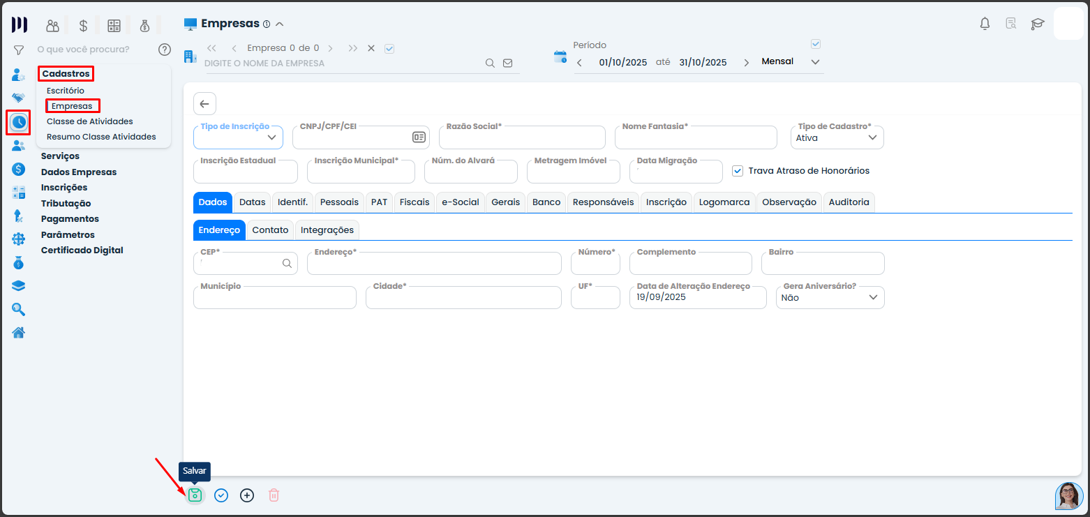Viewport: 1090px width, 517px height.
Task: Switch to the Contato sub-tab
Action: click(270, 230)
